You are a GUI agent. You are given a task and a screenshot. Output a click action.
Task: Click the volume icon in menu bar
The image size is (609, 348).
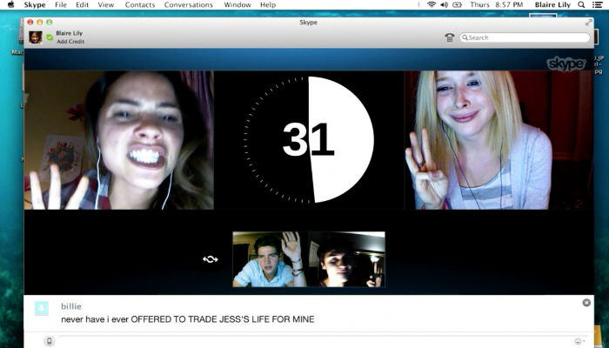[445, 5]
